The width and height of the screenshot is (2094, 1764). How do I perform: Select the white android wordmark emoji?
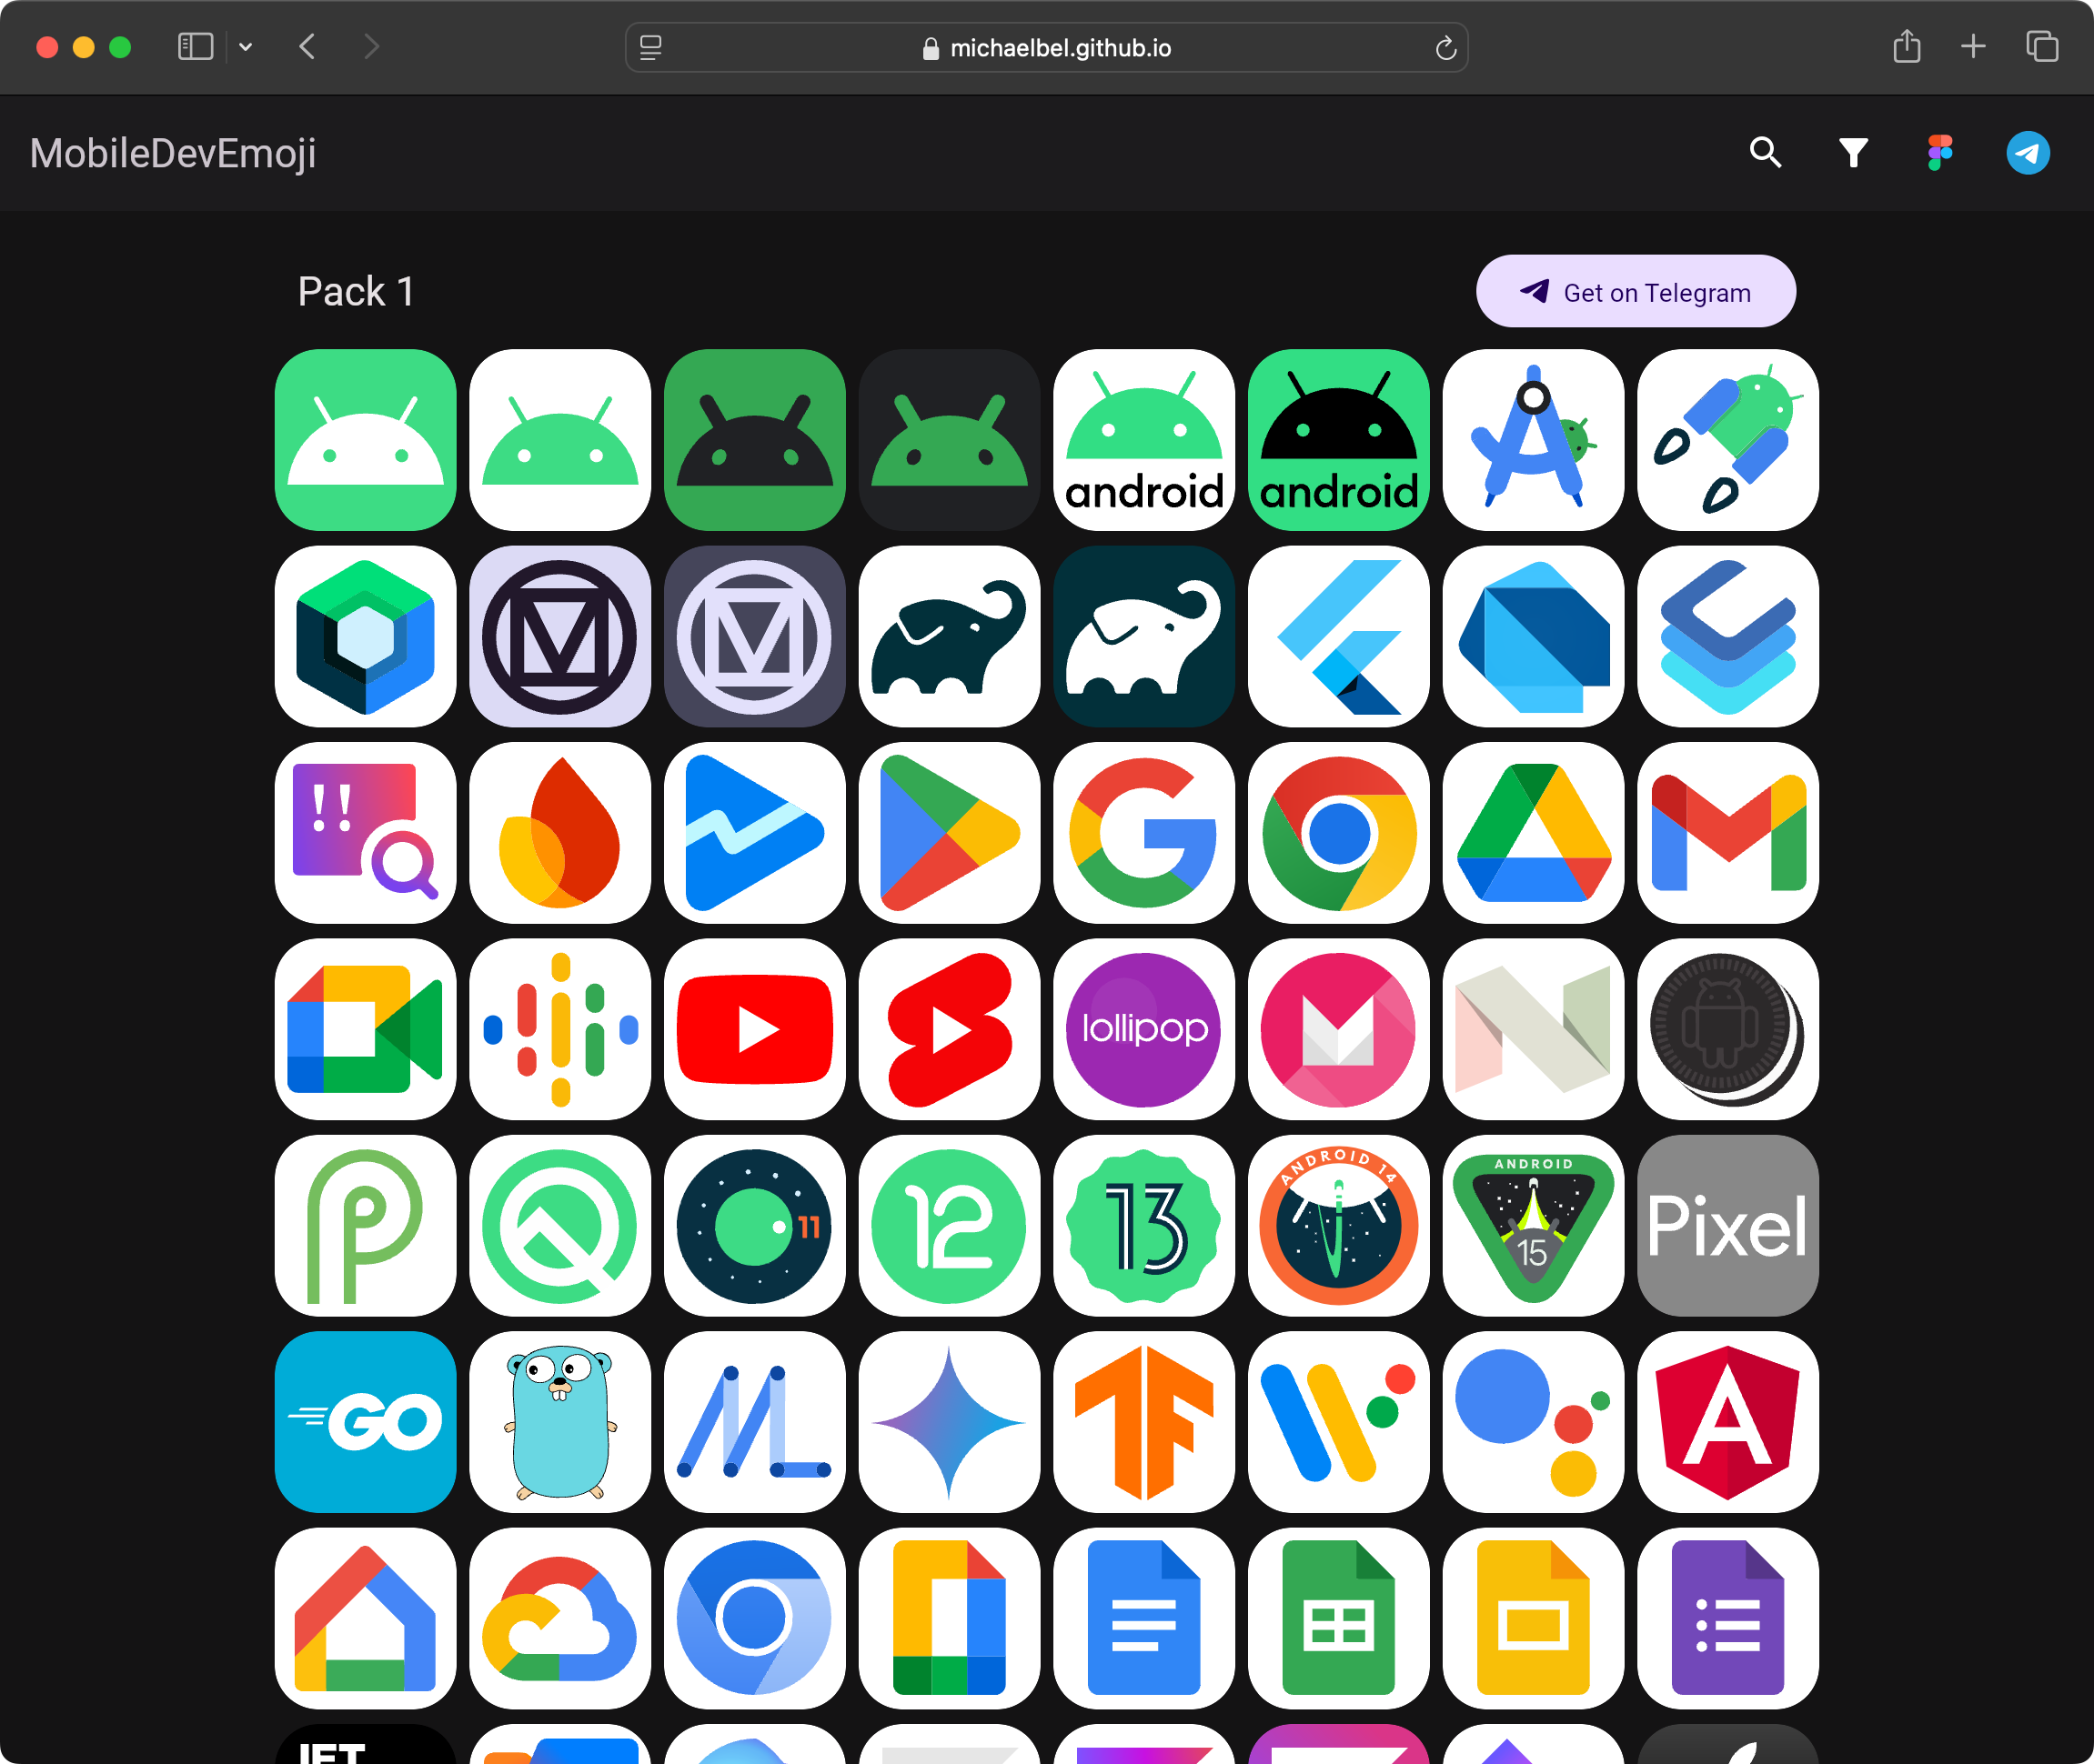(x=1144, y=440)
